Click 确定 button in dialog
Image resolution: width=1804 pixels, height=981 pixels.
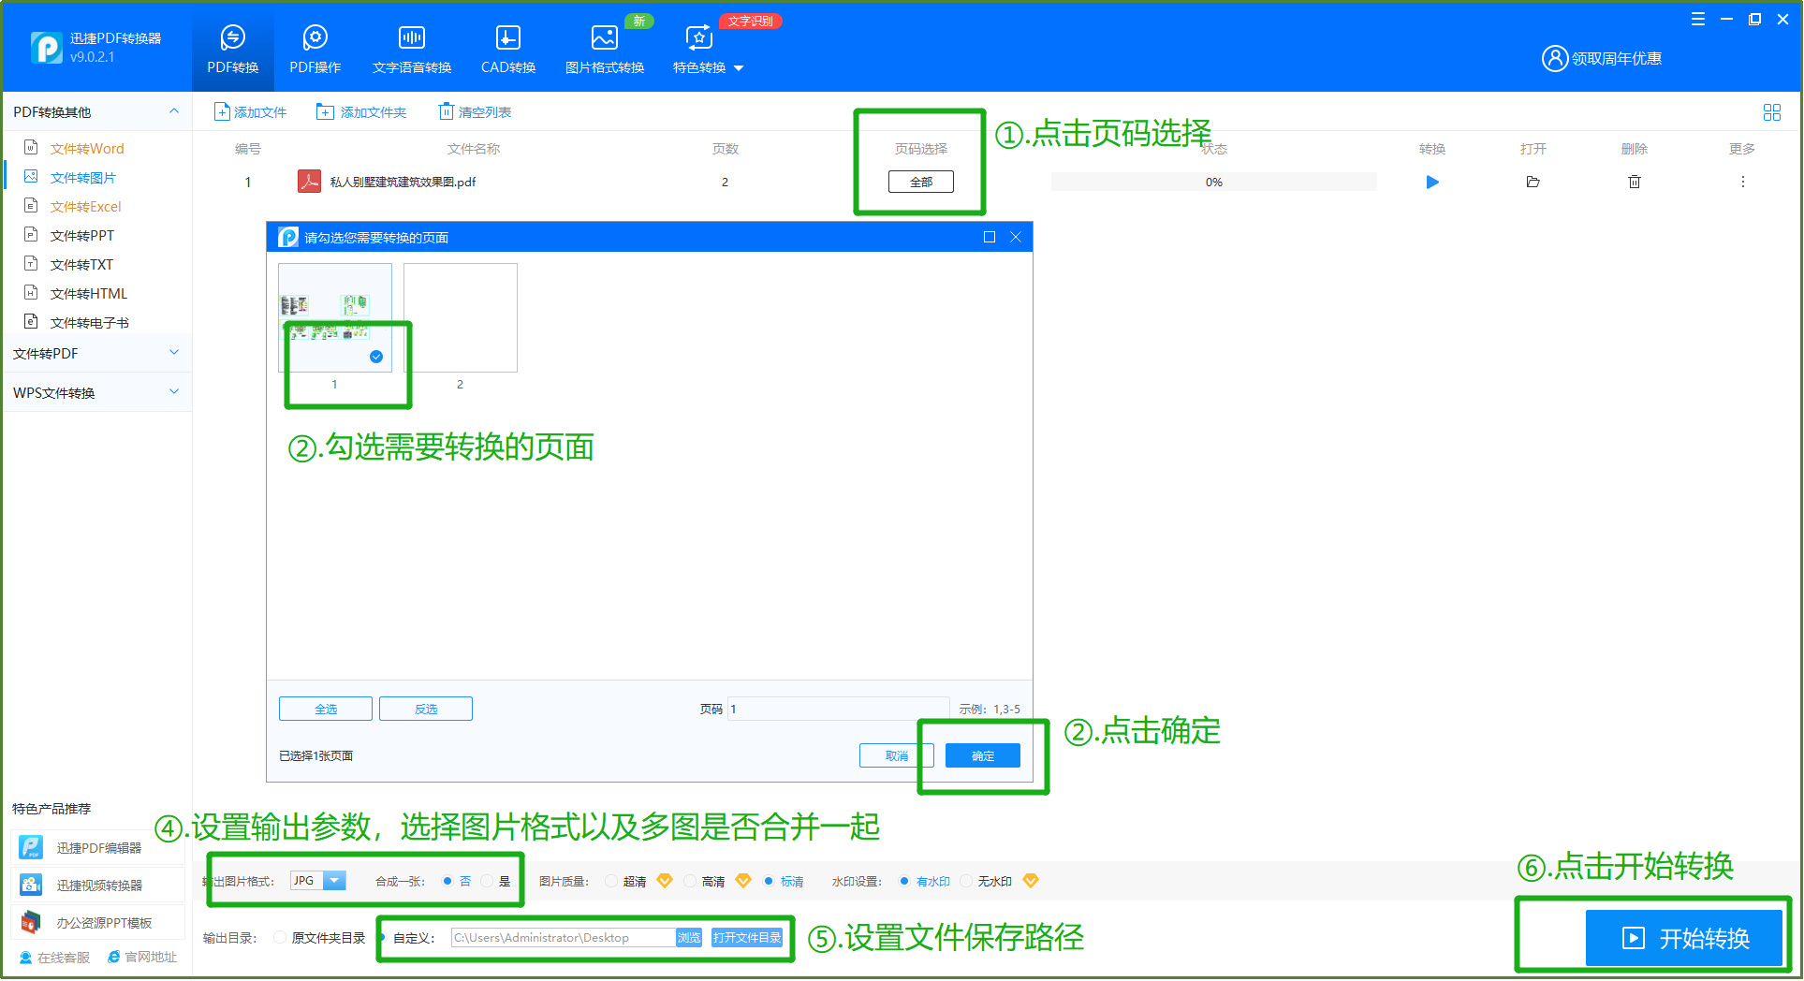point(983,755)
